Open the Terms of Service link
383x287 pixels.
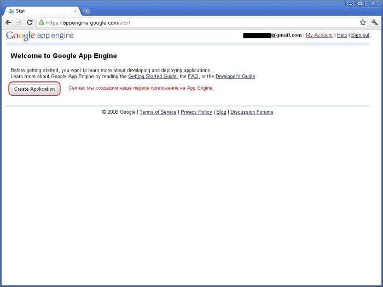pyautogui.click(x=158, y=112)
